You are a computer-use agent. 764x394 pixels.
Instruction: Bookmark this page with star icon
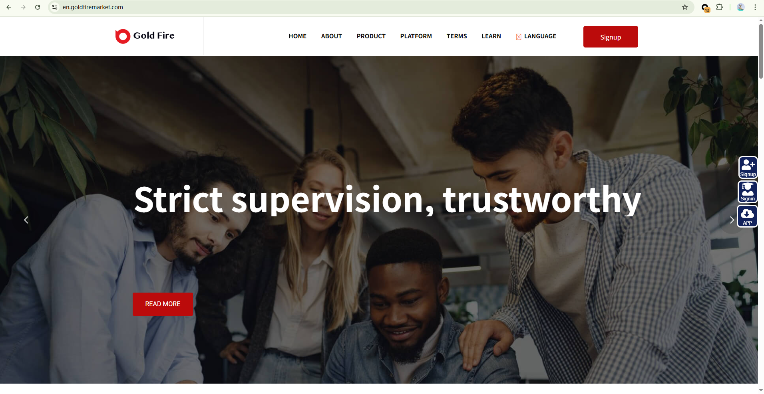click(x=685, y=7)
